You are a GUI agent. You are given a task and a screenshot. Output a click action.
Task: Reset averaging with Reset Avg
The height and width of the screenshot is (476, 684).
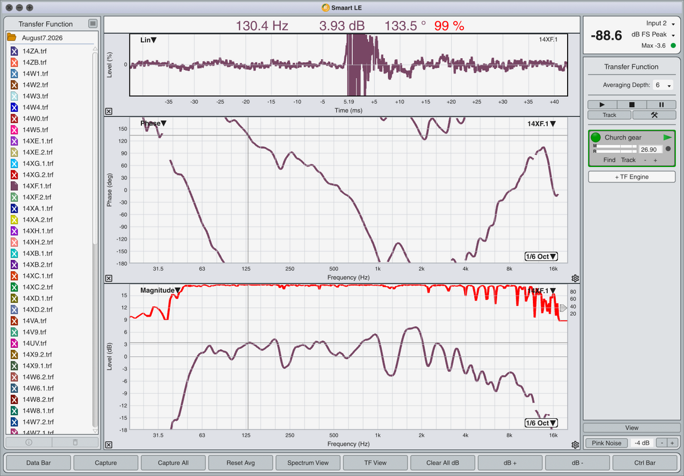[x=240, y=463]
